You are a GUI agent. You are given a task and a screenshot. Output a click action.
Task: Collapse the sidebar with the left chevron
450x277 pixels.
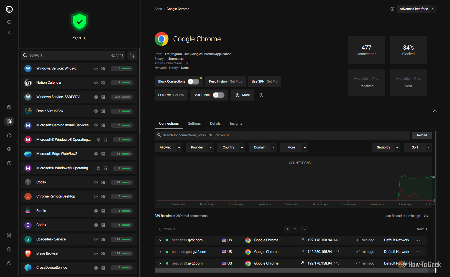point(9,32)
